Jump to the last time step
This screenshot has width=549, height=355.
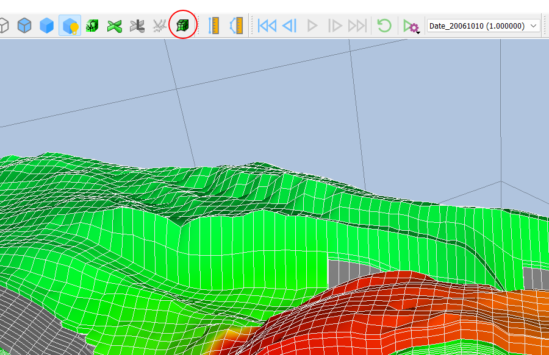(x=357, y=26)
